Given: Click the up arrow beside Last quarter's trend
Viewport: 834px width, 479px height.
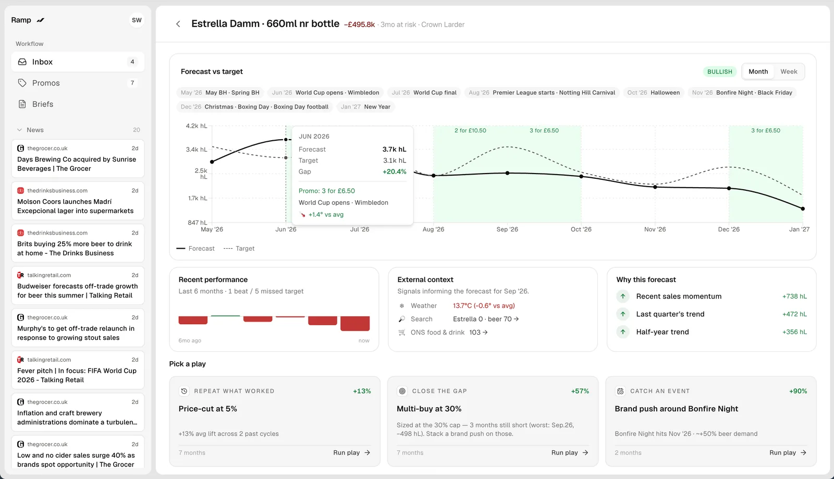Looking at the screenshot, I should [x=623, y=314].
